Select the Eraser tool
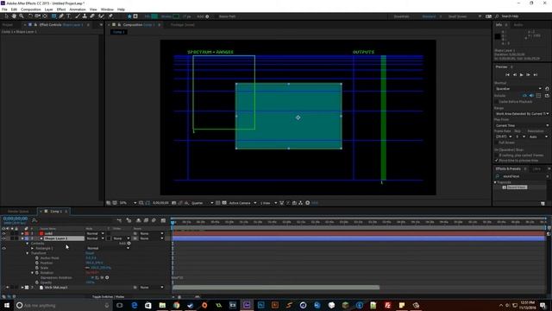This screenshot has height=311, width=552. [92, 16]
